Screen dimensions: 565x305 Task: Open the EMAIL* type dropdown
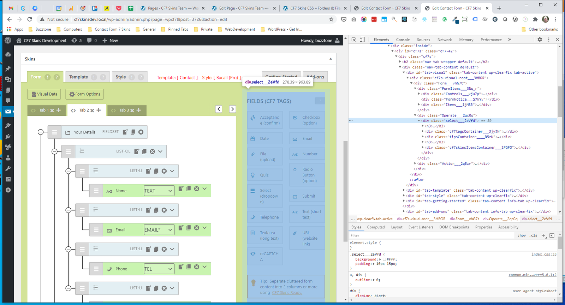tap(159, 230)
